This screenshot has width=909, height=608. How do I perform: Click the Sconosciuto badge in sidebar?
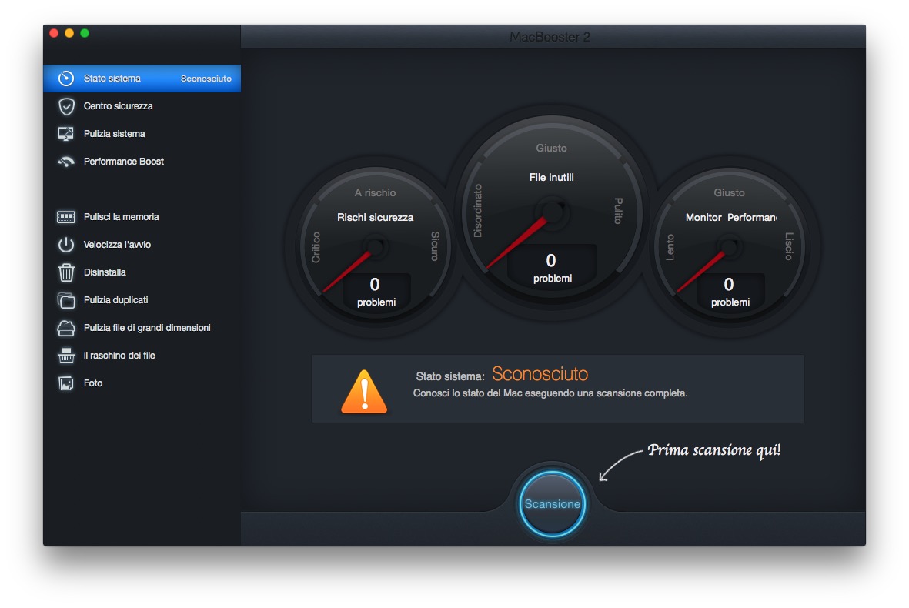(x=206, y=79)
